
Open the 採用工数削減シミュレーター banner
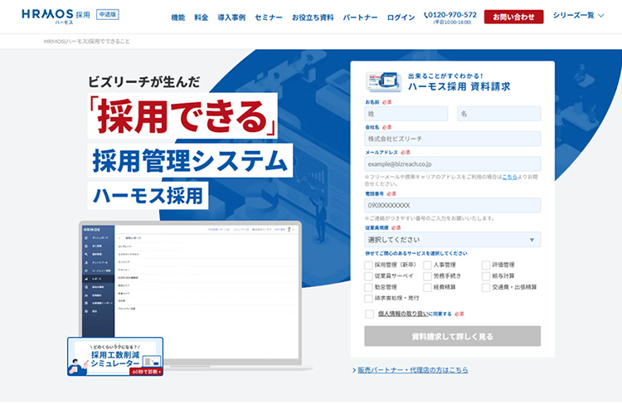tap(115, 357)
